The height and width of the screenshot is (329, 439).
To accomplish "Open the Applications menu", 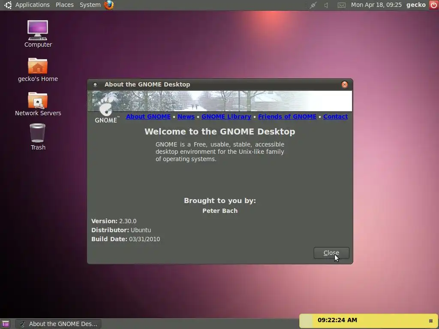I will pos(32,5).
